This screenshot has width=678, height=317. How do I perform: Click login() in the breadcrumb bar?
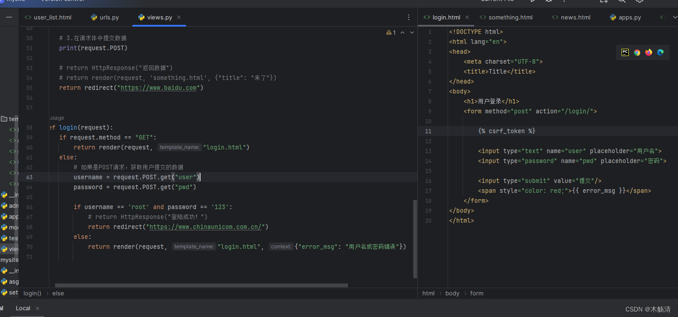32,294
